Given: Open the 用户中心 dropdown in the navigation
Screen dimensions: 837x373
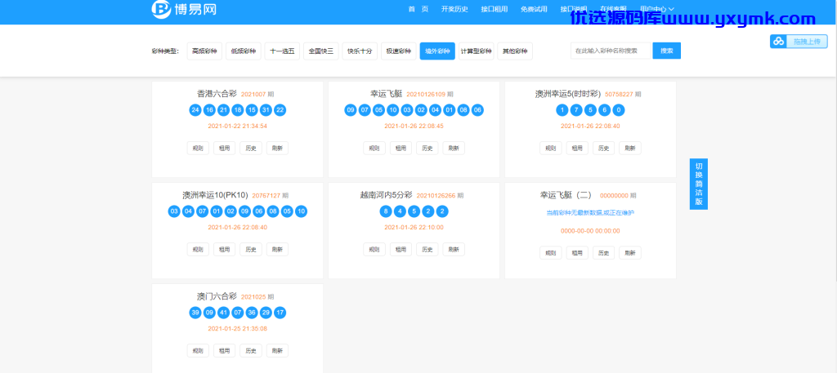Looking at the screenshot, I should [x=656, y=9].
